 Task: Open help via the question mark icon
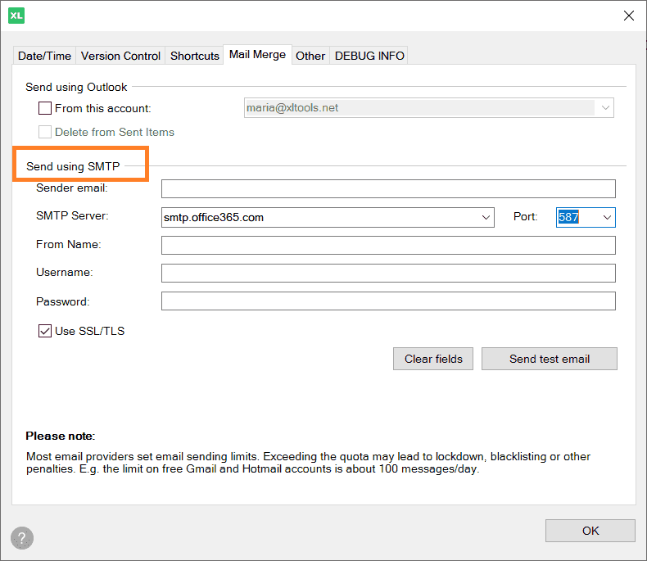coord(22,538)
